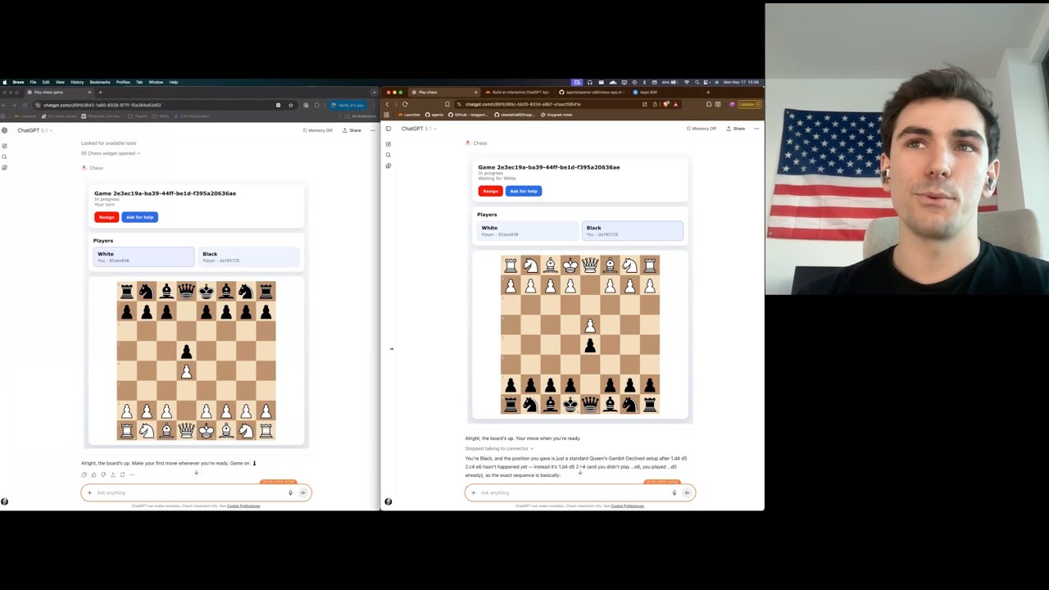Click the Ask for help button

pyautogui.click(x=139, y=216)
